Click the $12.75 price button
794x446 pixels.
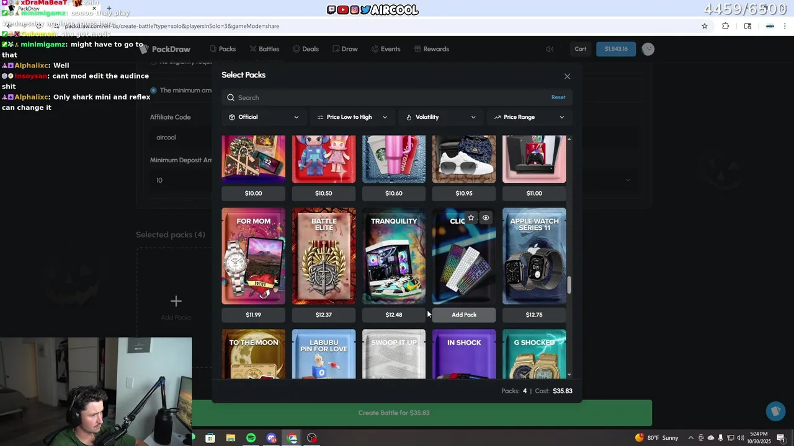[534, 315]
